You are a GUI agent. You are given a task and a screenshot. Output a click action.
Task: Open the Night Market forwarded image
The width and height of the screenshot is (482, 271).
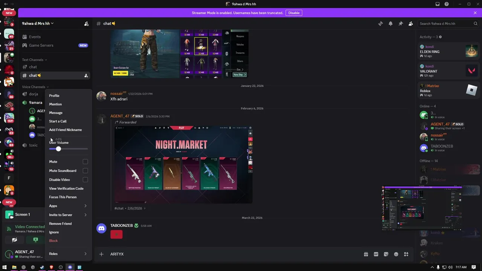pos(183,164)
